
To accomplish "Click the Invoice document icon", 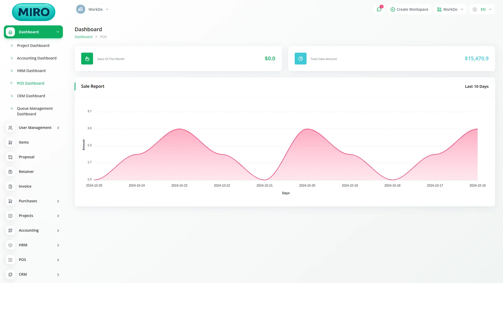I will point(10,186).
